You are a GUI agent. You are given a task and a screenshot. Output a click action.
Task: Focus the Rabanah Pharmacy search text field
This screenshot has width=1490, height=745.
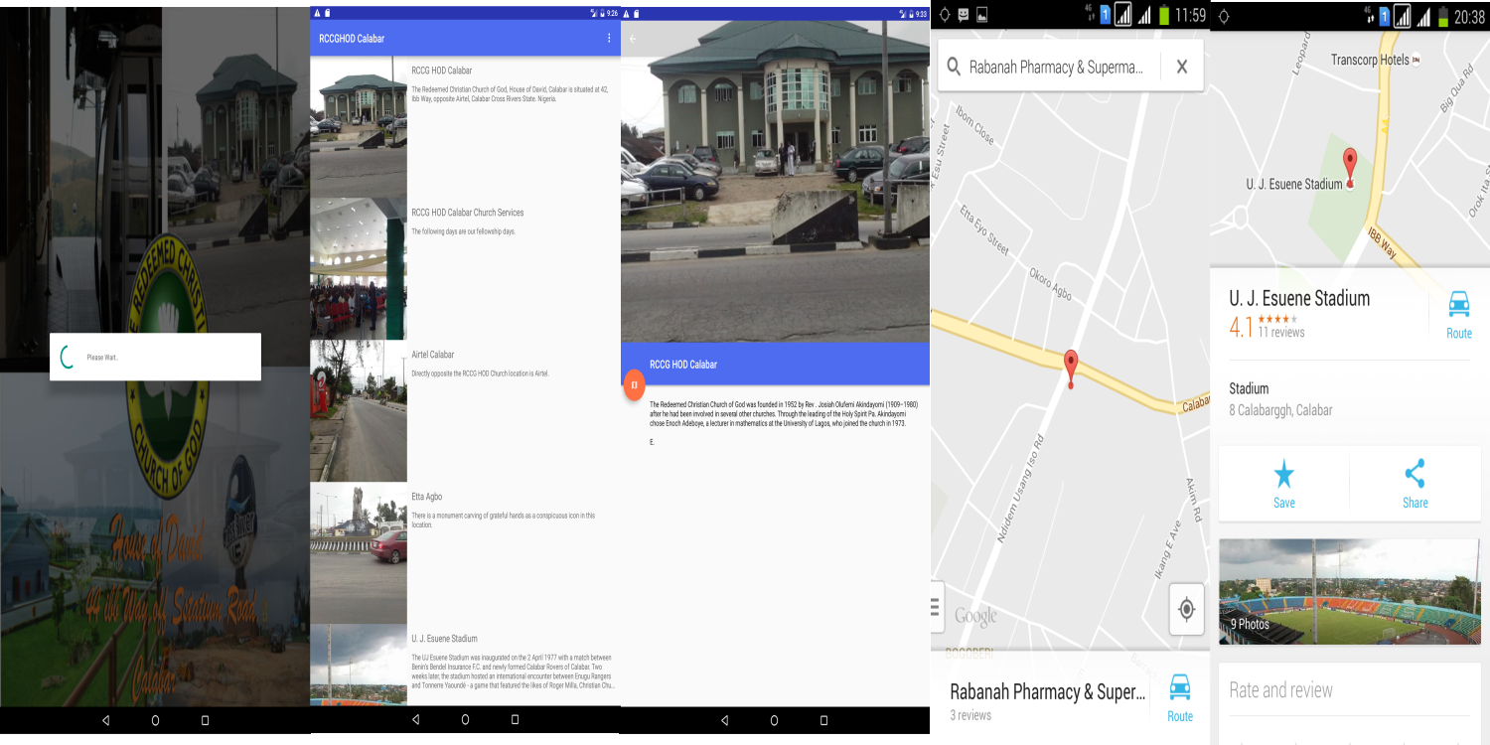tap(1055, 68)
